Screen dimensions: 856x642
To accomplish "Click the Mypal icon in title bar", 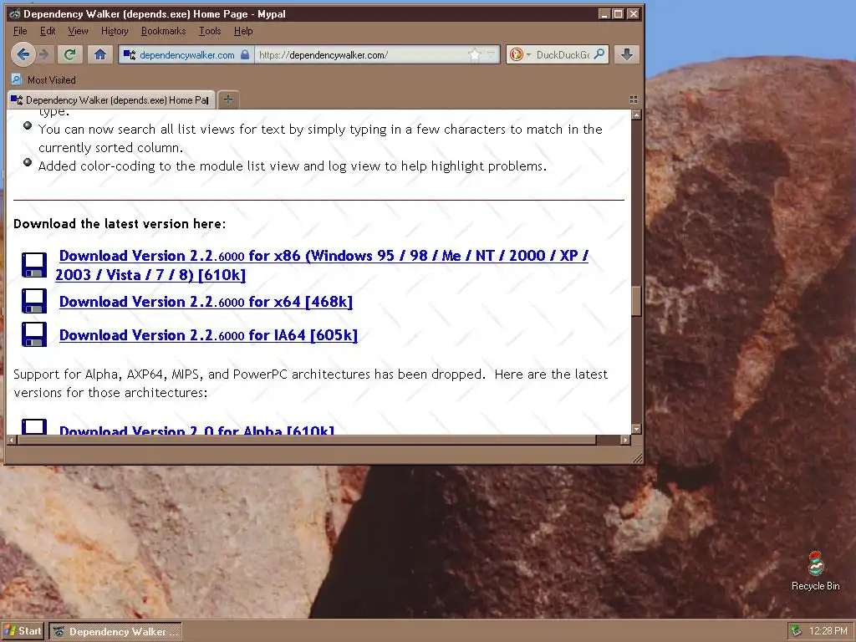I will tap(15, 13).
